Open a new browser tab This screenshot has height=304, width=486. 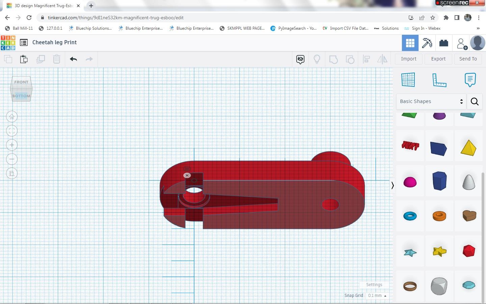(91, 6)
